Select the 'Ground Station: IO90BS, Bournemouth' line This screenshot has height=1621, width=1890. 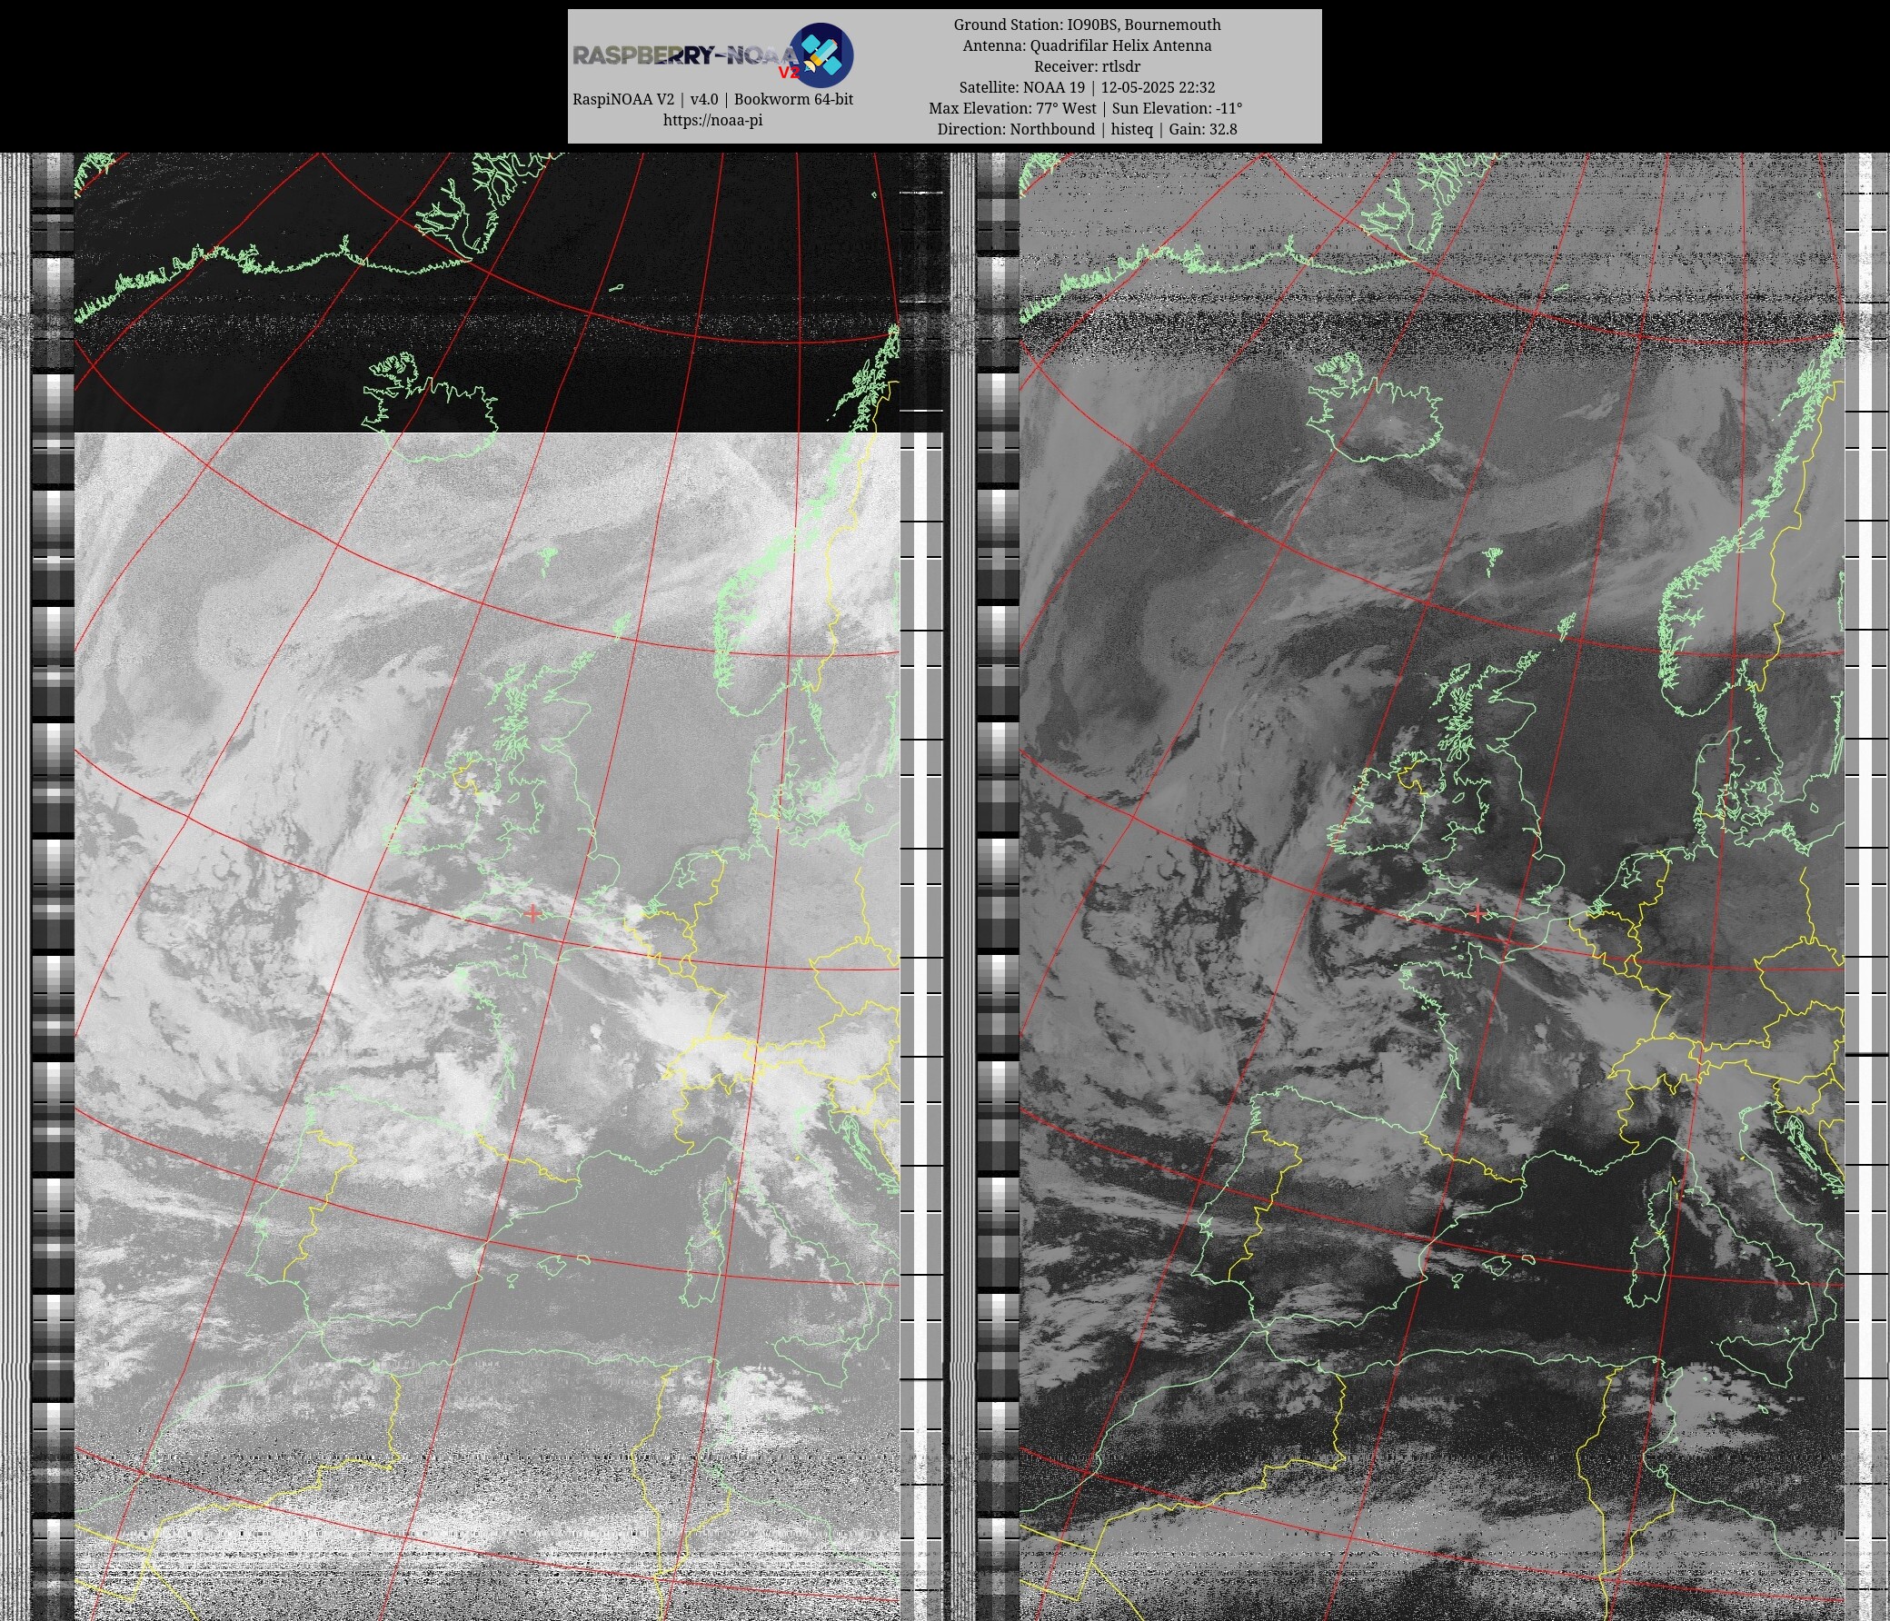pos(1087,25)
